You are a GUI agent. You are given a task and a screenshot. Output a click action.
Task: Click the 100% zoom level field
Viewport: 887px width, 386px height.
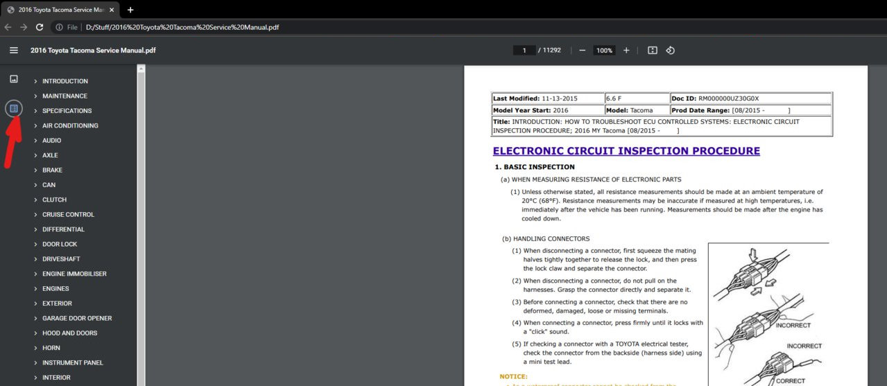[604, 51]
